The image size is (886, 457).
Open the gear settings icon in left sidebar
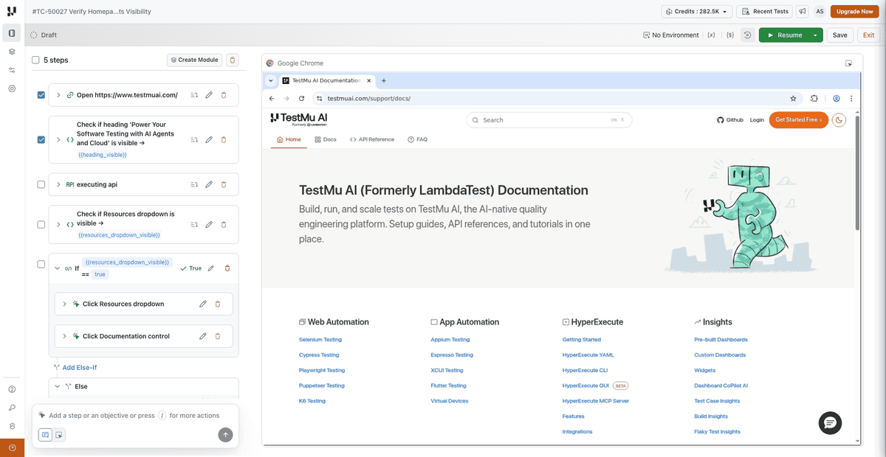click(12, 88)
